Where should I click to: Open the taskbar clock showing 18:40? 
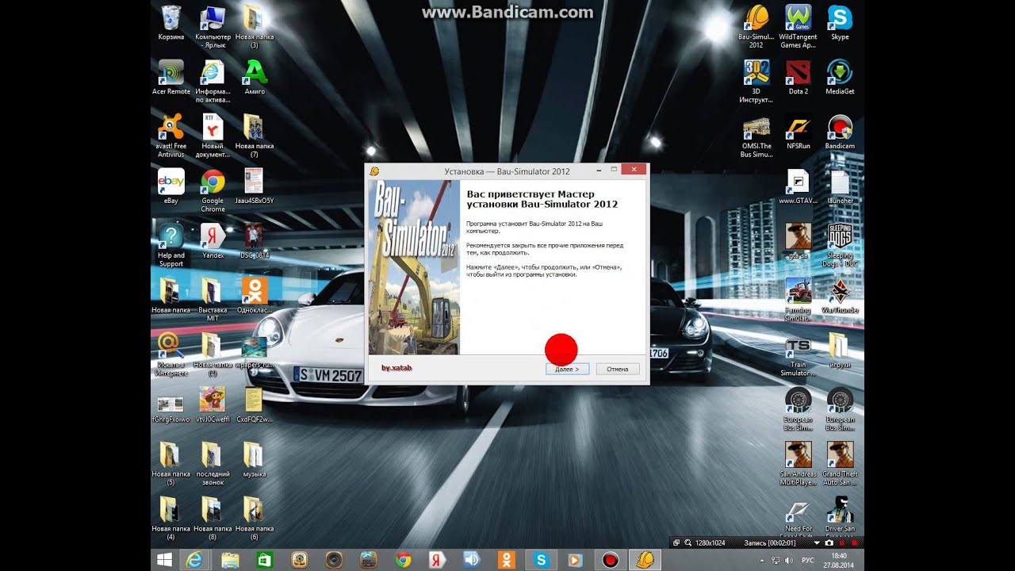[840, 560]
